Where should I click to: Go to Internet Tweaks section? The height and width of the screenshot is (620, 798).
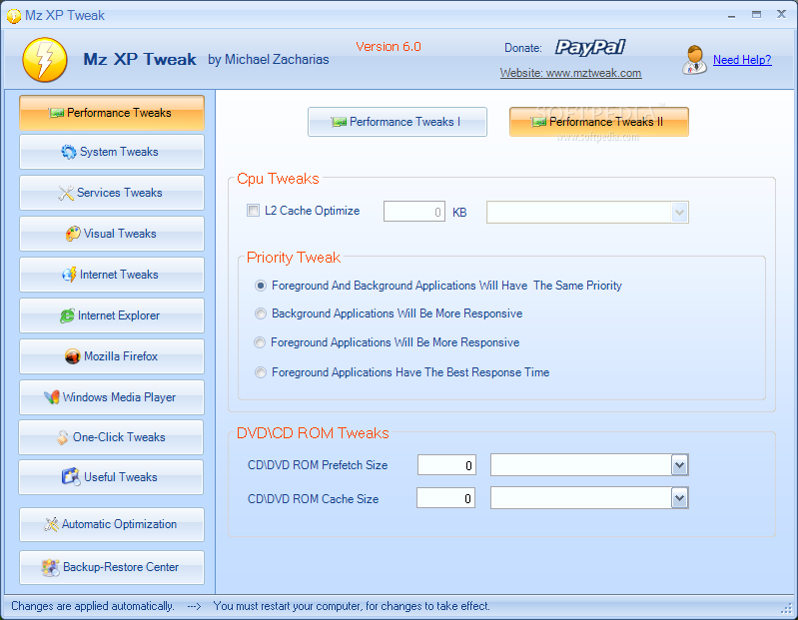click(112, 275)
